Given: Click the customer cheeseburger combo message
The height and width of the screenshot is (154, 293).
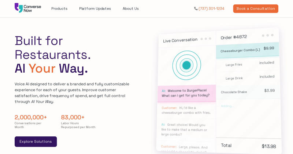Looking at the screenshot, I should click(186, 110).
